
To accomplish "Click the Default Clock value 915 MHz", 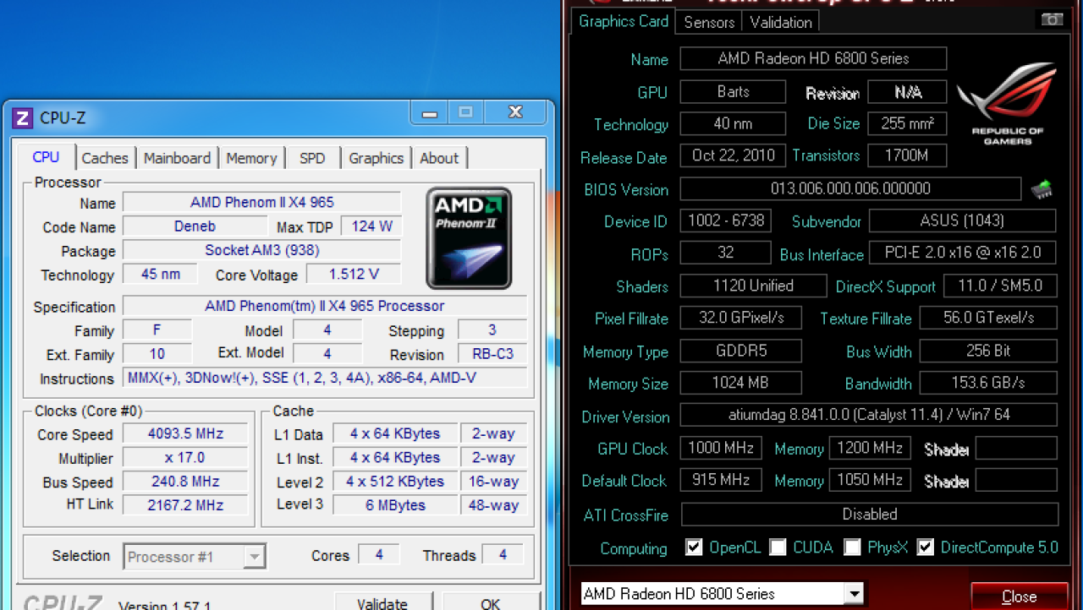I will coord(721,480).
